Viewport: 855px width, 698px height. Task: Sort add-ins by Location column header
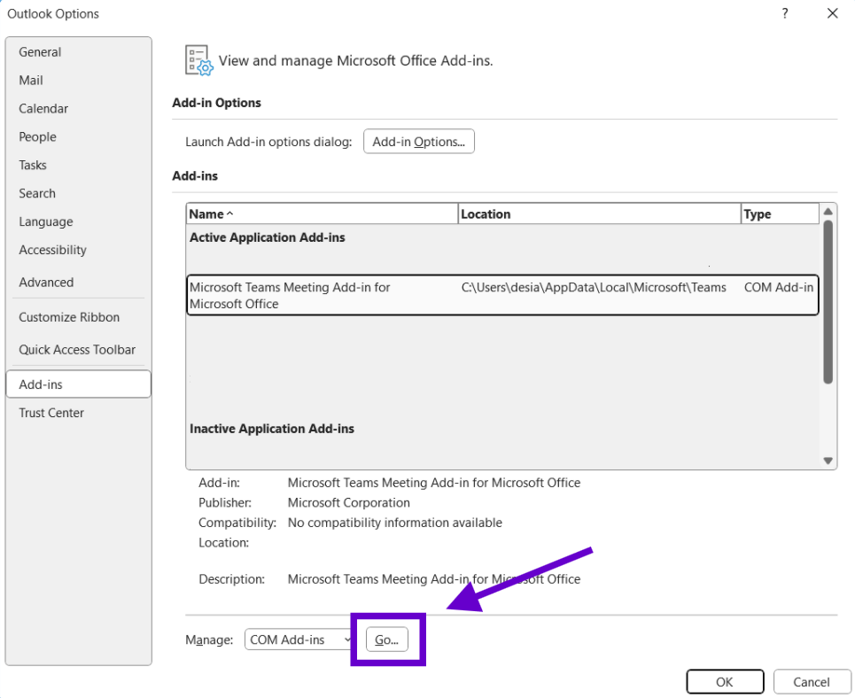coord(599,214)
